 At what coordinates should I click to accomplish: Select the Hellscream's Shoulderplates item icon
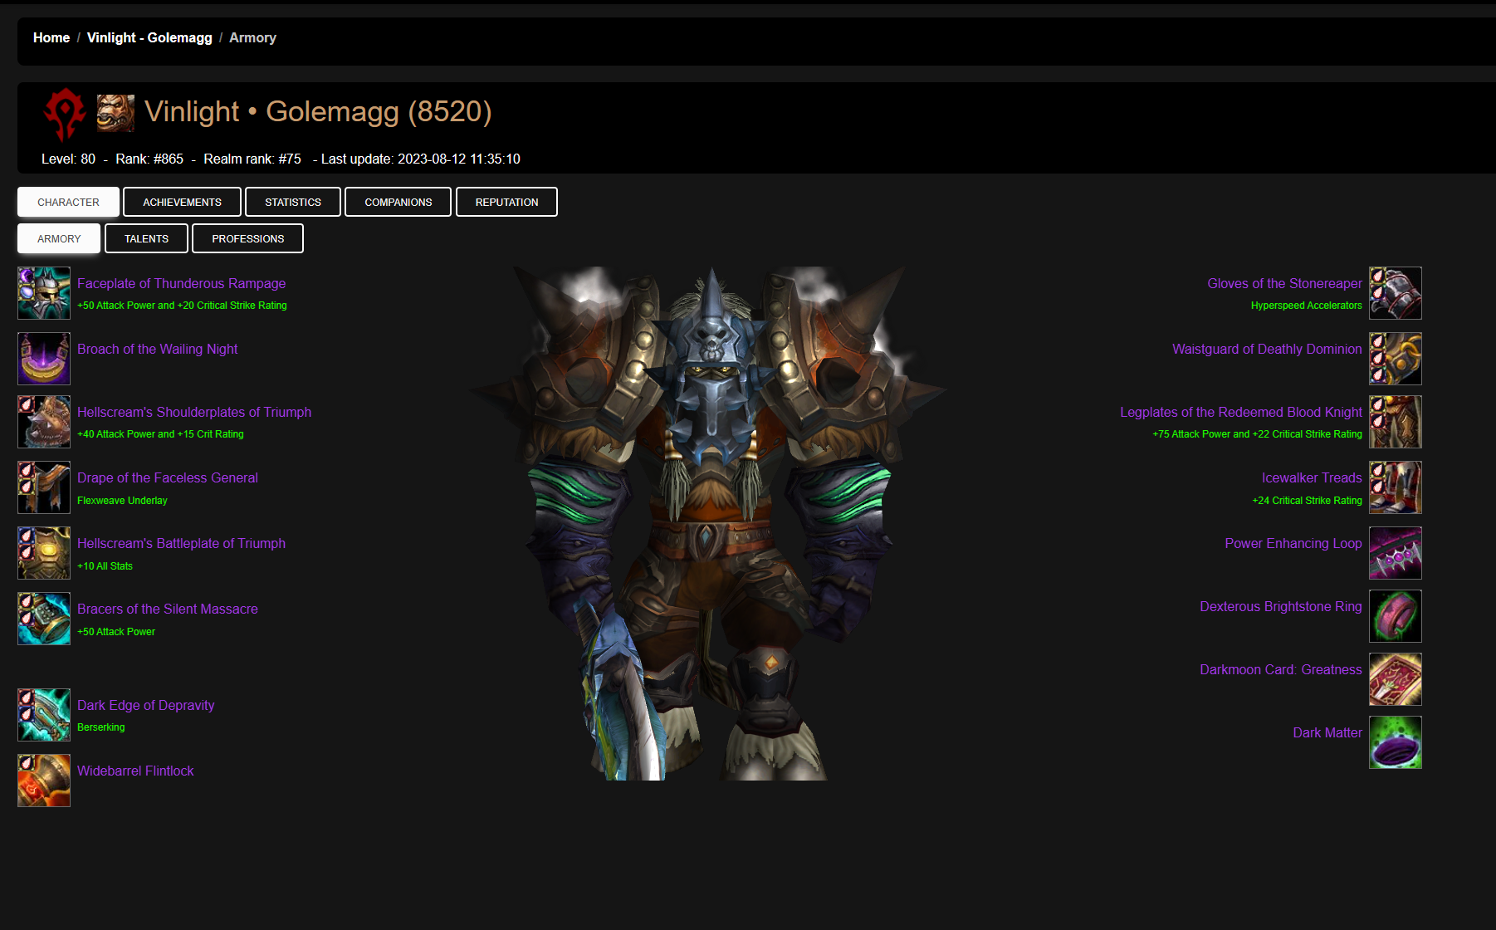(44, 422)
